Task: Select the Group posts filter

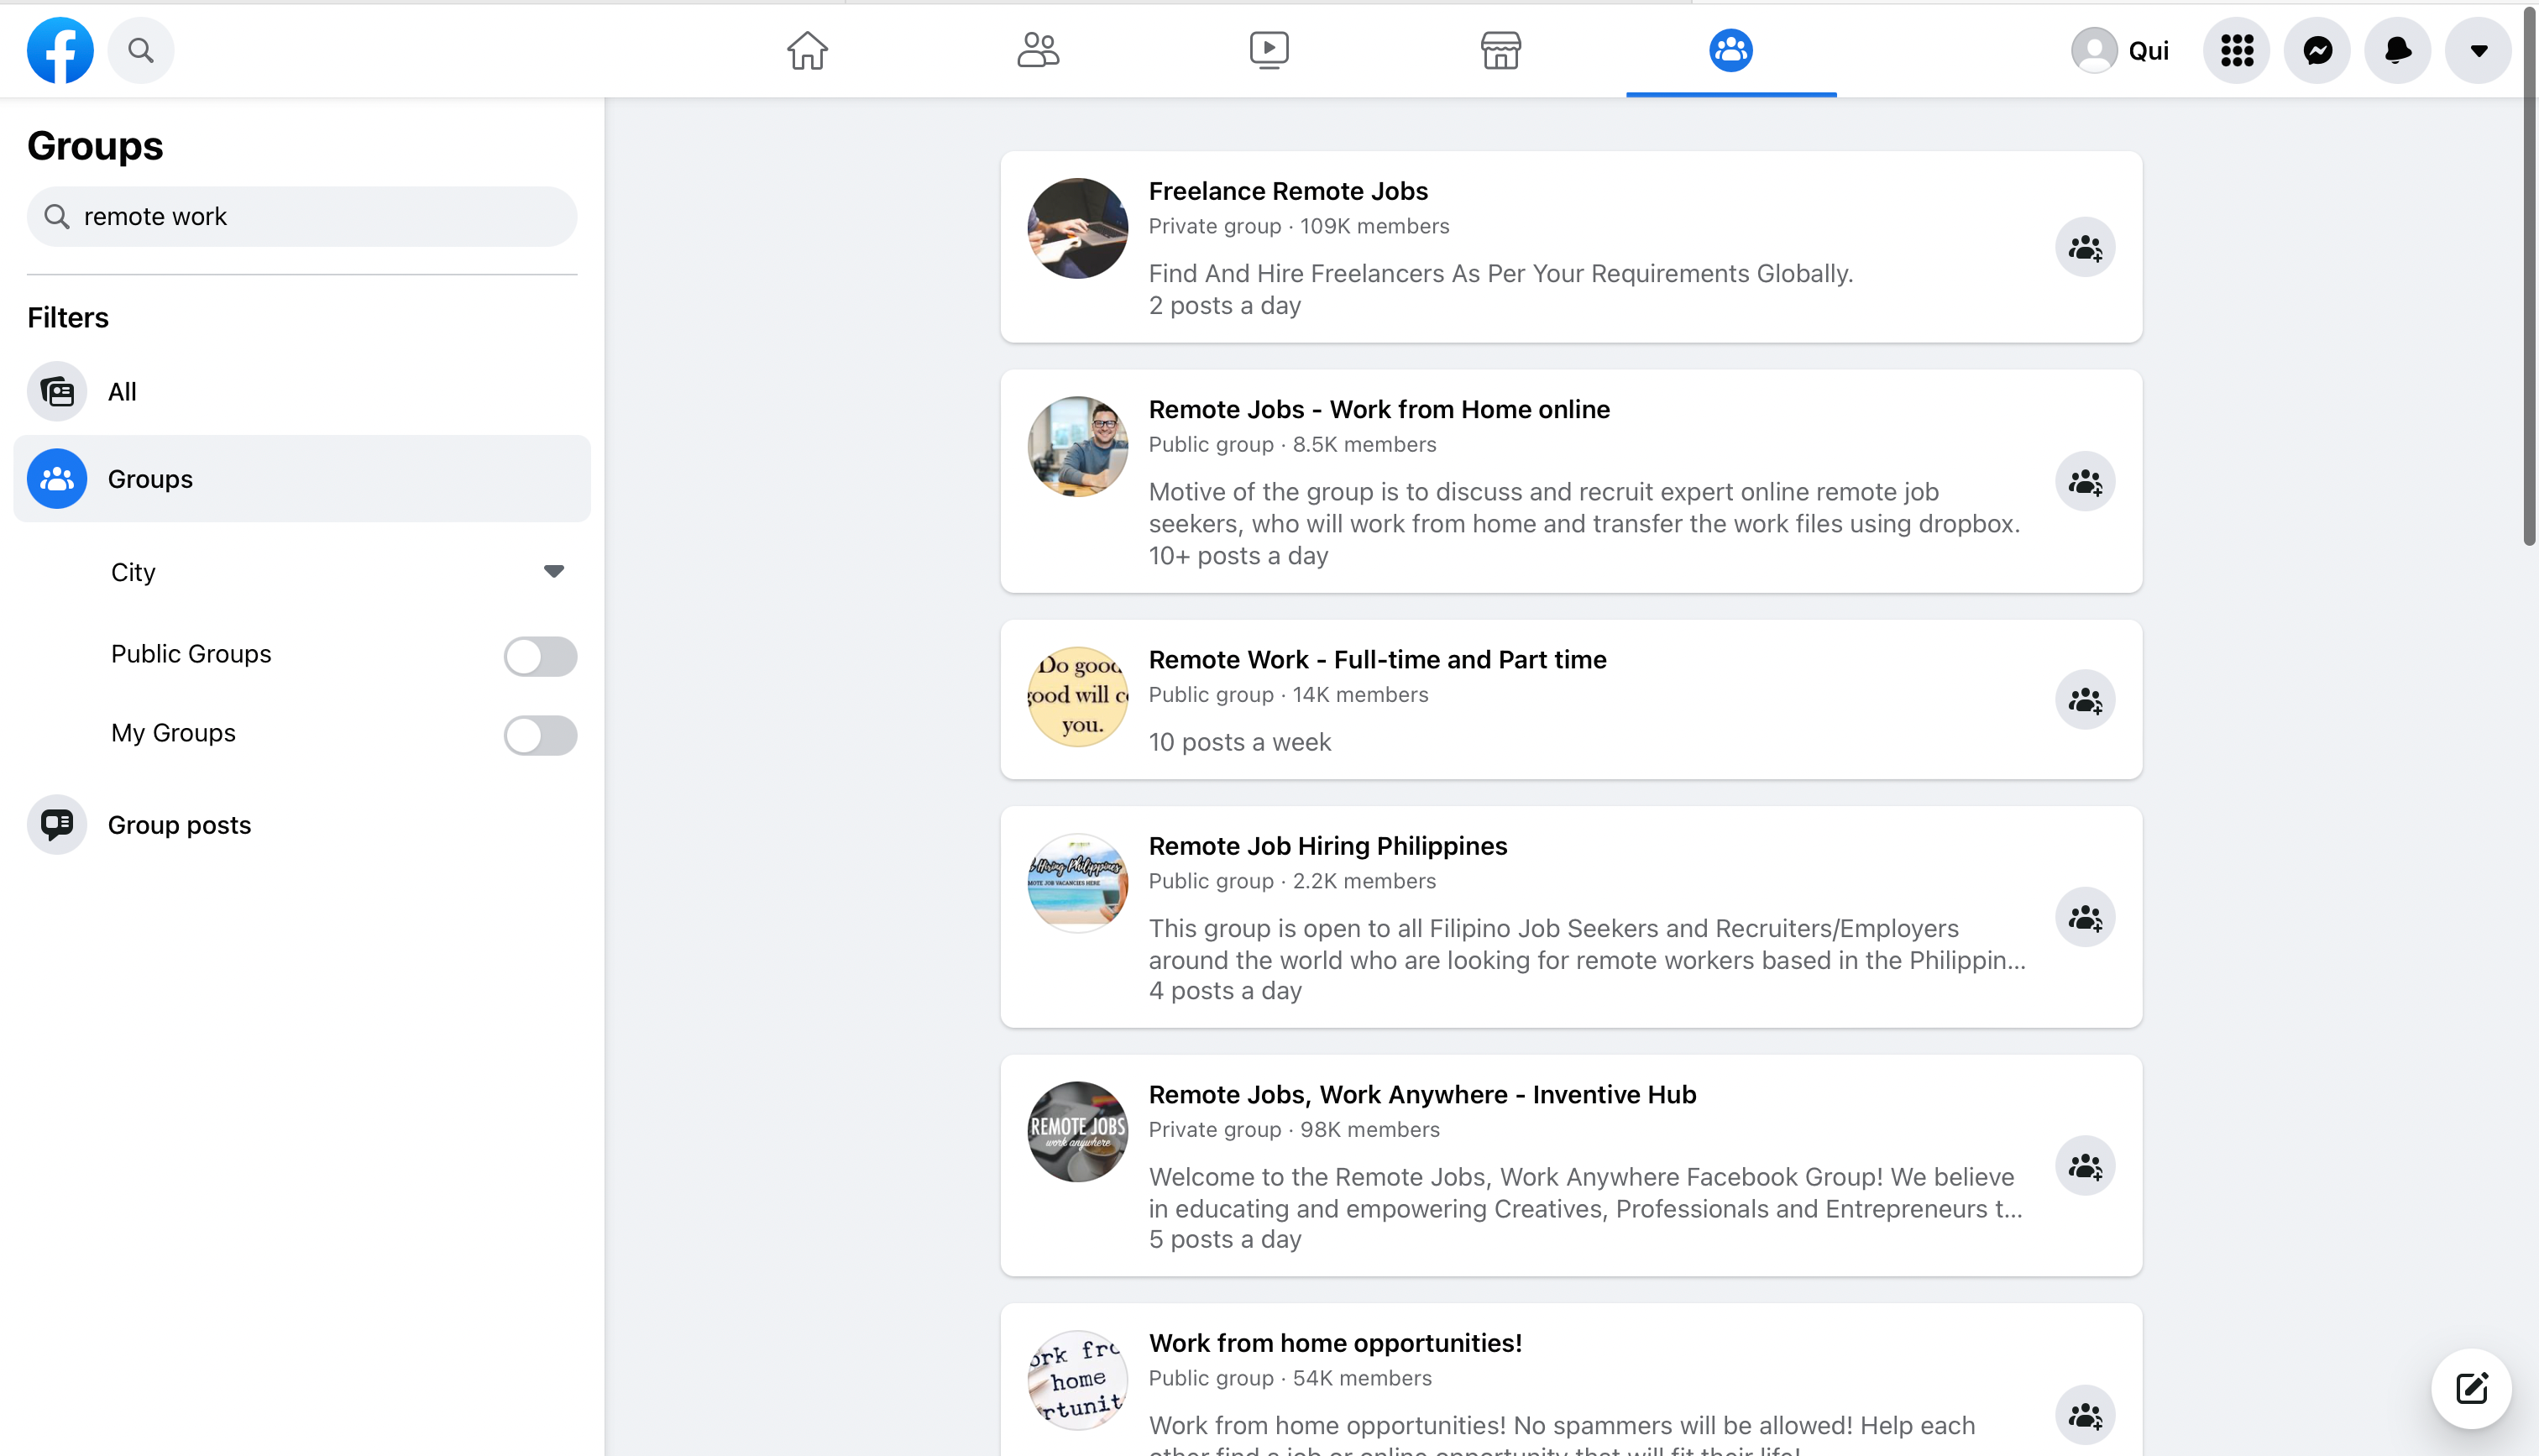Action: coord(179,825)
